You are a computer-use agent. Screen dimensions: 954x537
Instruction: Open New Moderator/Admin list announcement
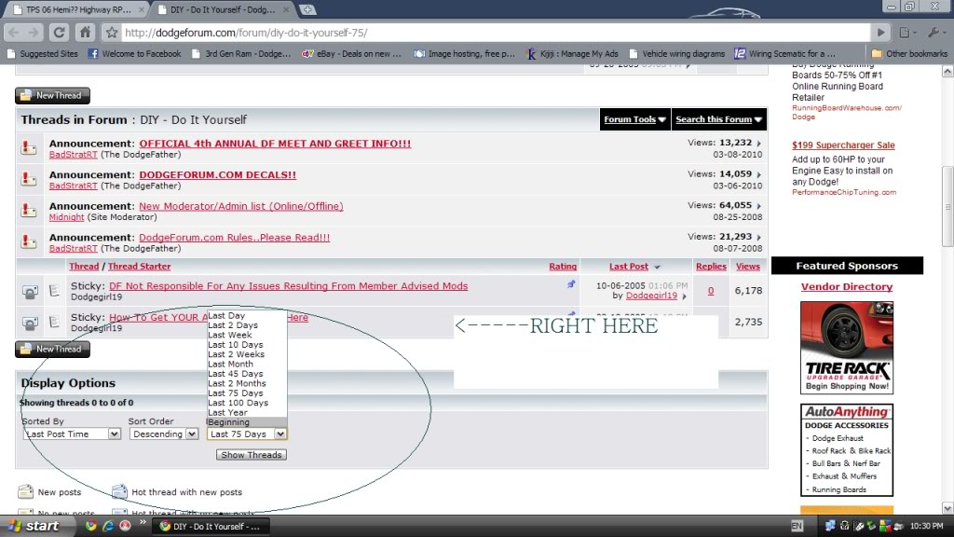[x=241, y=206]
